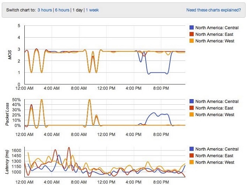Click orange West swatch in MOS legend

(x=192, y=41)
